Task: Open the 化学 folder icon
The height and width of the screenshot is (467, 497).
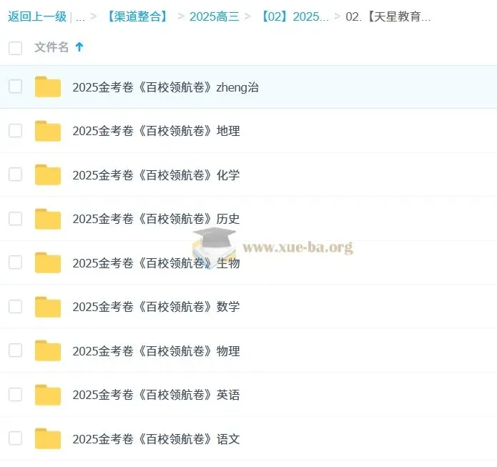Action: 47,174
